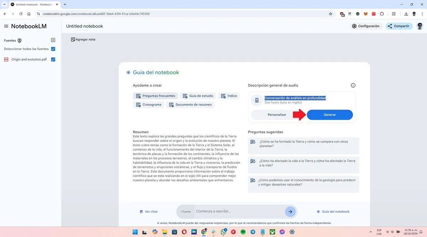This screenshot has height=237, width=427.
Task: Click Agregar nota
Action: point(83,39)
